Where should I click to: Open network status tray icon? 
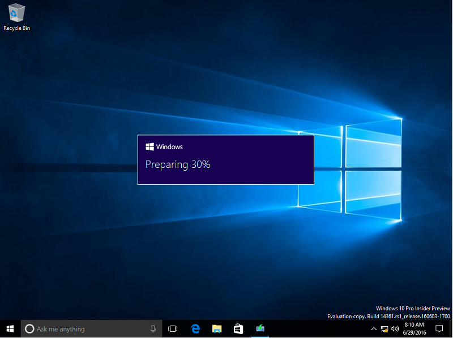[384, 329]
